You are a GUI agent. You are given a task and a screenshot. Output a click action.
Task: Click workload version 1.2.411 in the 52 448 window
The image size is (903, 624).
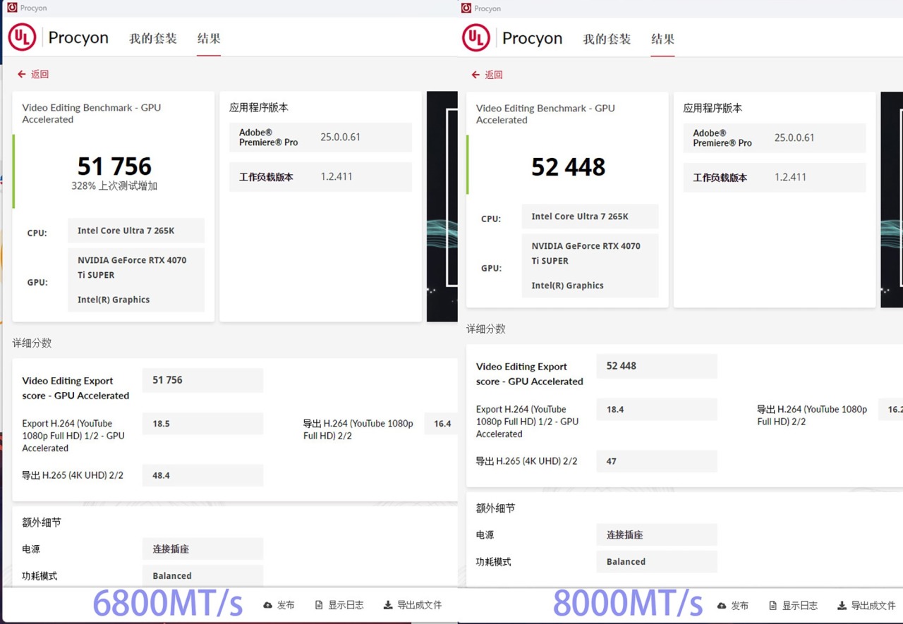(790, 178)
